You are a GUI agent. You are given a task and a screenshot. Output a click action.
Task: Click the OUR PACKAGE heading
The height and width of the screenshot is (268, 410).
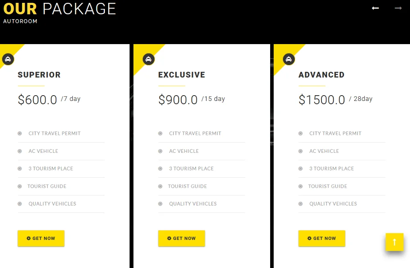tap(59, 9)
